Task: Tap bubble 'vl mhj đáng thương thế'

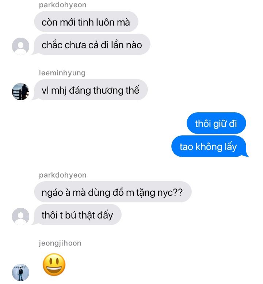Action: pyautogui.click(x=90, y=90)
